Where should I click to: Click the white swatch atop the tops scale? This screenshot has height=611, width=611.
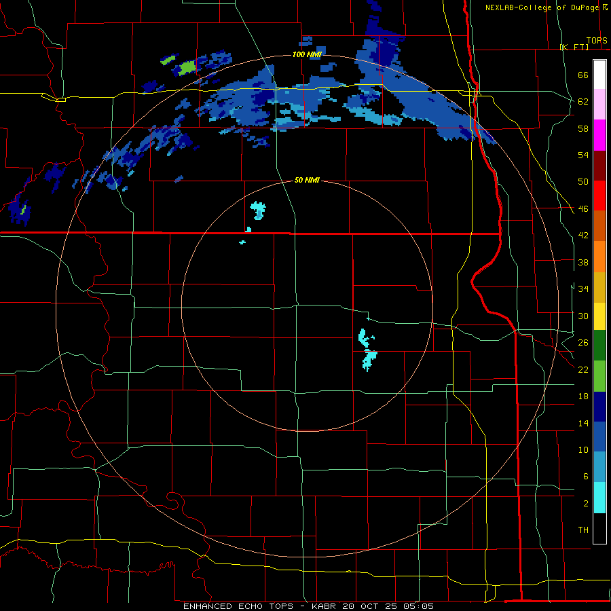pyautogui.click(x=599, y=75)
